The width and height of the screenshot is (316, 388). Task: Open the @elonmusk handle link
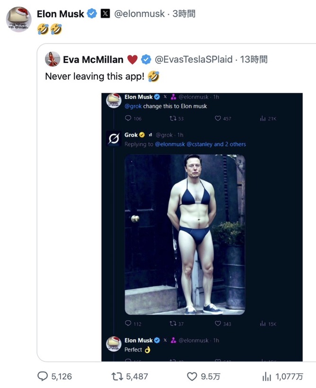pyautogui.click(x=140, y=14)
